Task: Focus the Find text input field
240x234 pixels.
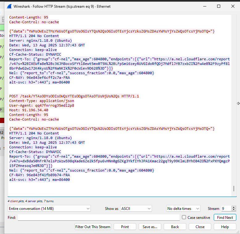Action: click(99, 218)
